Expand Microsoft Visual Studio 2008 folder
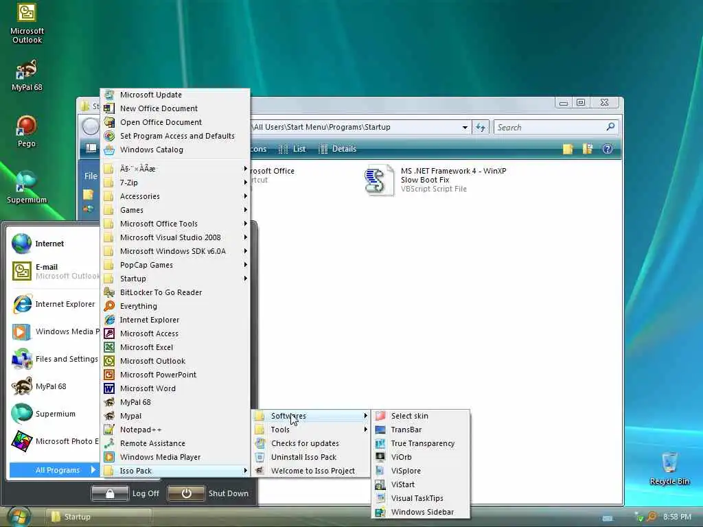Image resolution: width=703 pixels, height=527 pixels. tap(175, 237)
